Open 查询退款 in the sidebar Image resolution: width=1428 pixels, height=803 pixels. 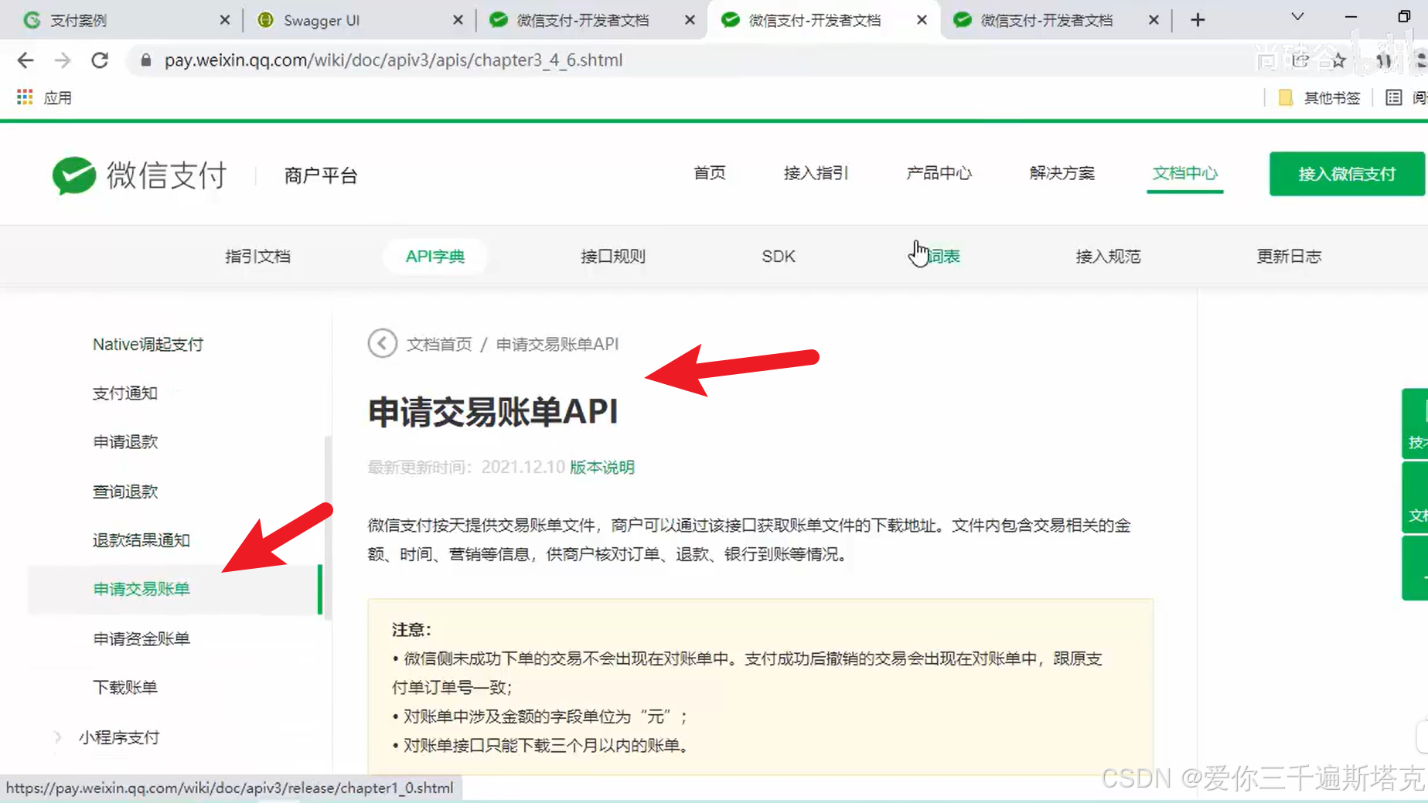tap(125, 492)
